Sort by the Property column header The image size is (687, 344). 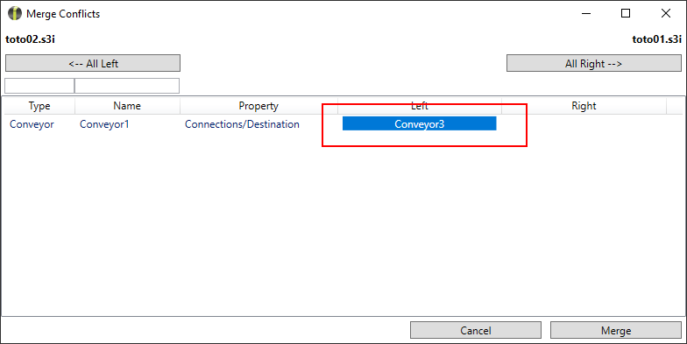[x=259, y=106]
